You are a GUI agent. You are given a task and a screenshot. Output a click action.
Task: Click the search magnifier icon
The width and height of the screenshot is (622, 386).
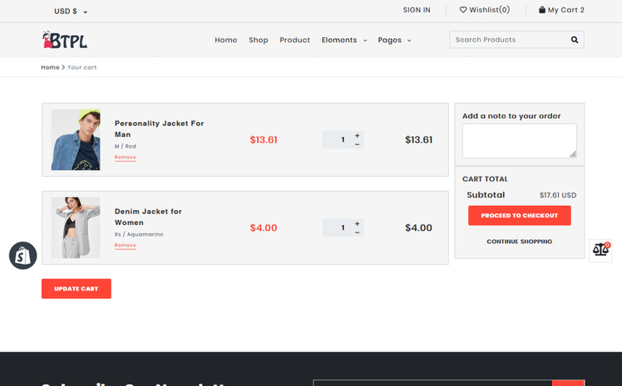575,40
